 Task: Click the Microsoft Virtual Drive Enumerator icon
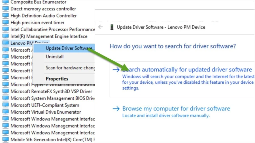pos(6,112)
